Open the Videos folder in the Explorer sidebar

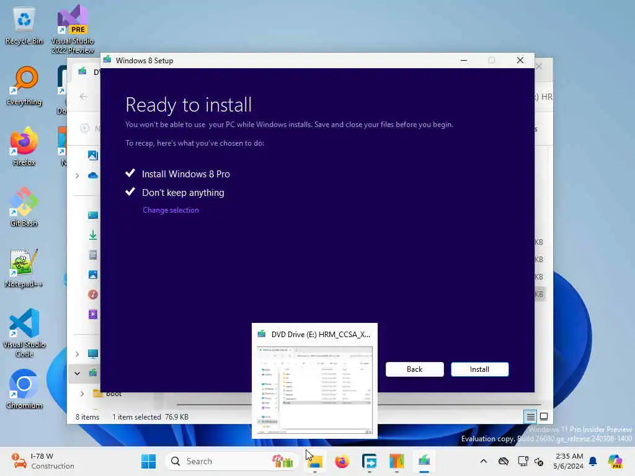click(x=93, y=314)
